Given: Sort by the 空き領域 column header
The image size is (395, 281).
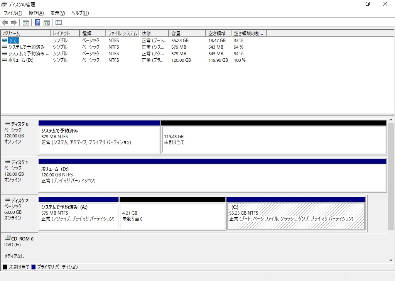Looking at the screenshot, I should [218, 33].
